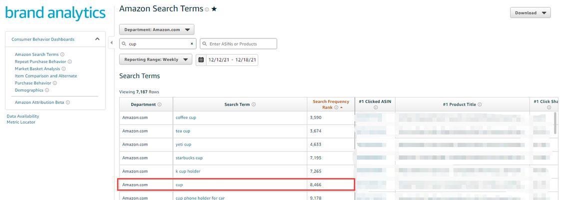Open Purchase Behavior dashboard
The image size is (563, 200).
tap(33, 83)
